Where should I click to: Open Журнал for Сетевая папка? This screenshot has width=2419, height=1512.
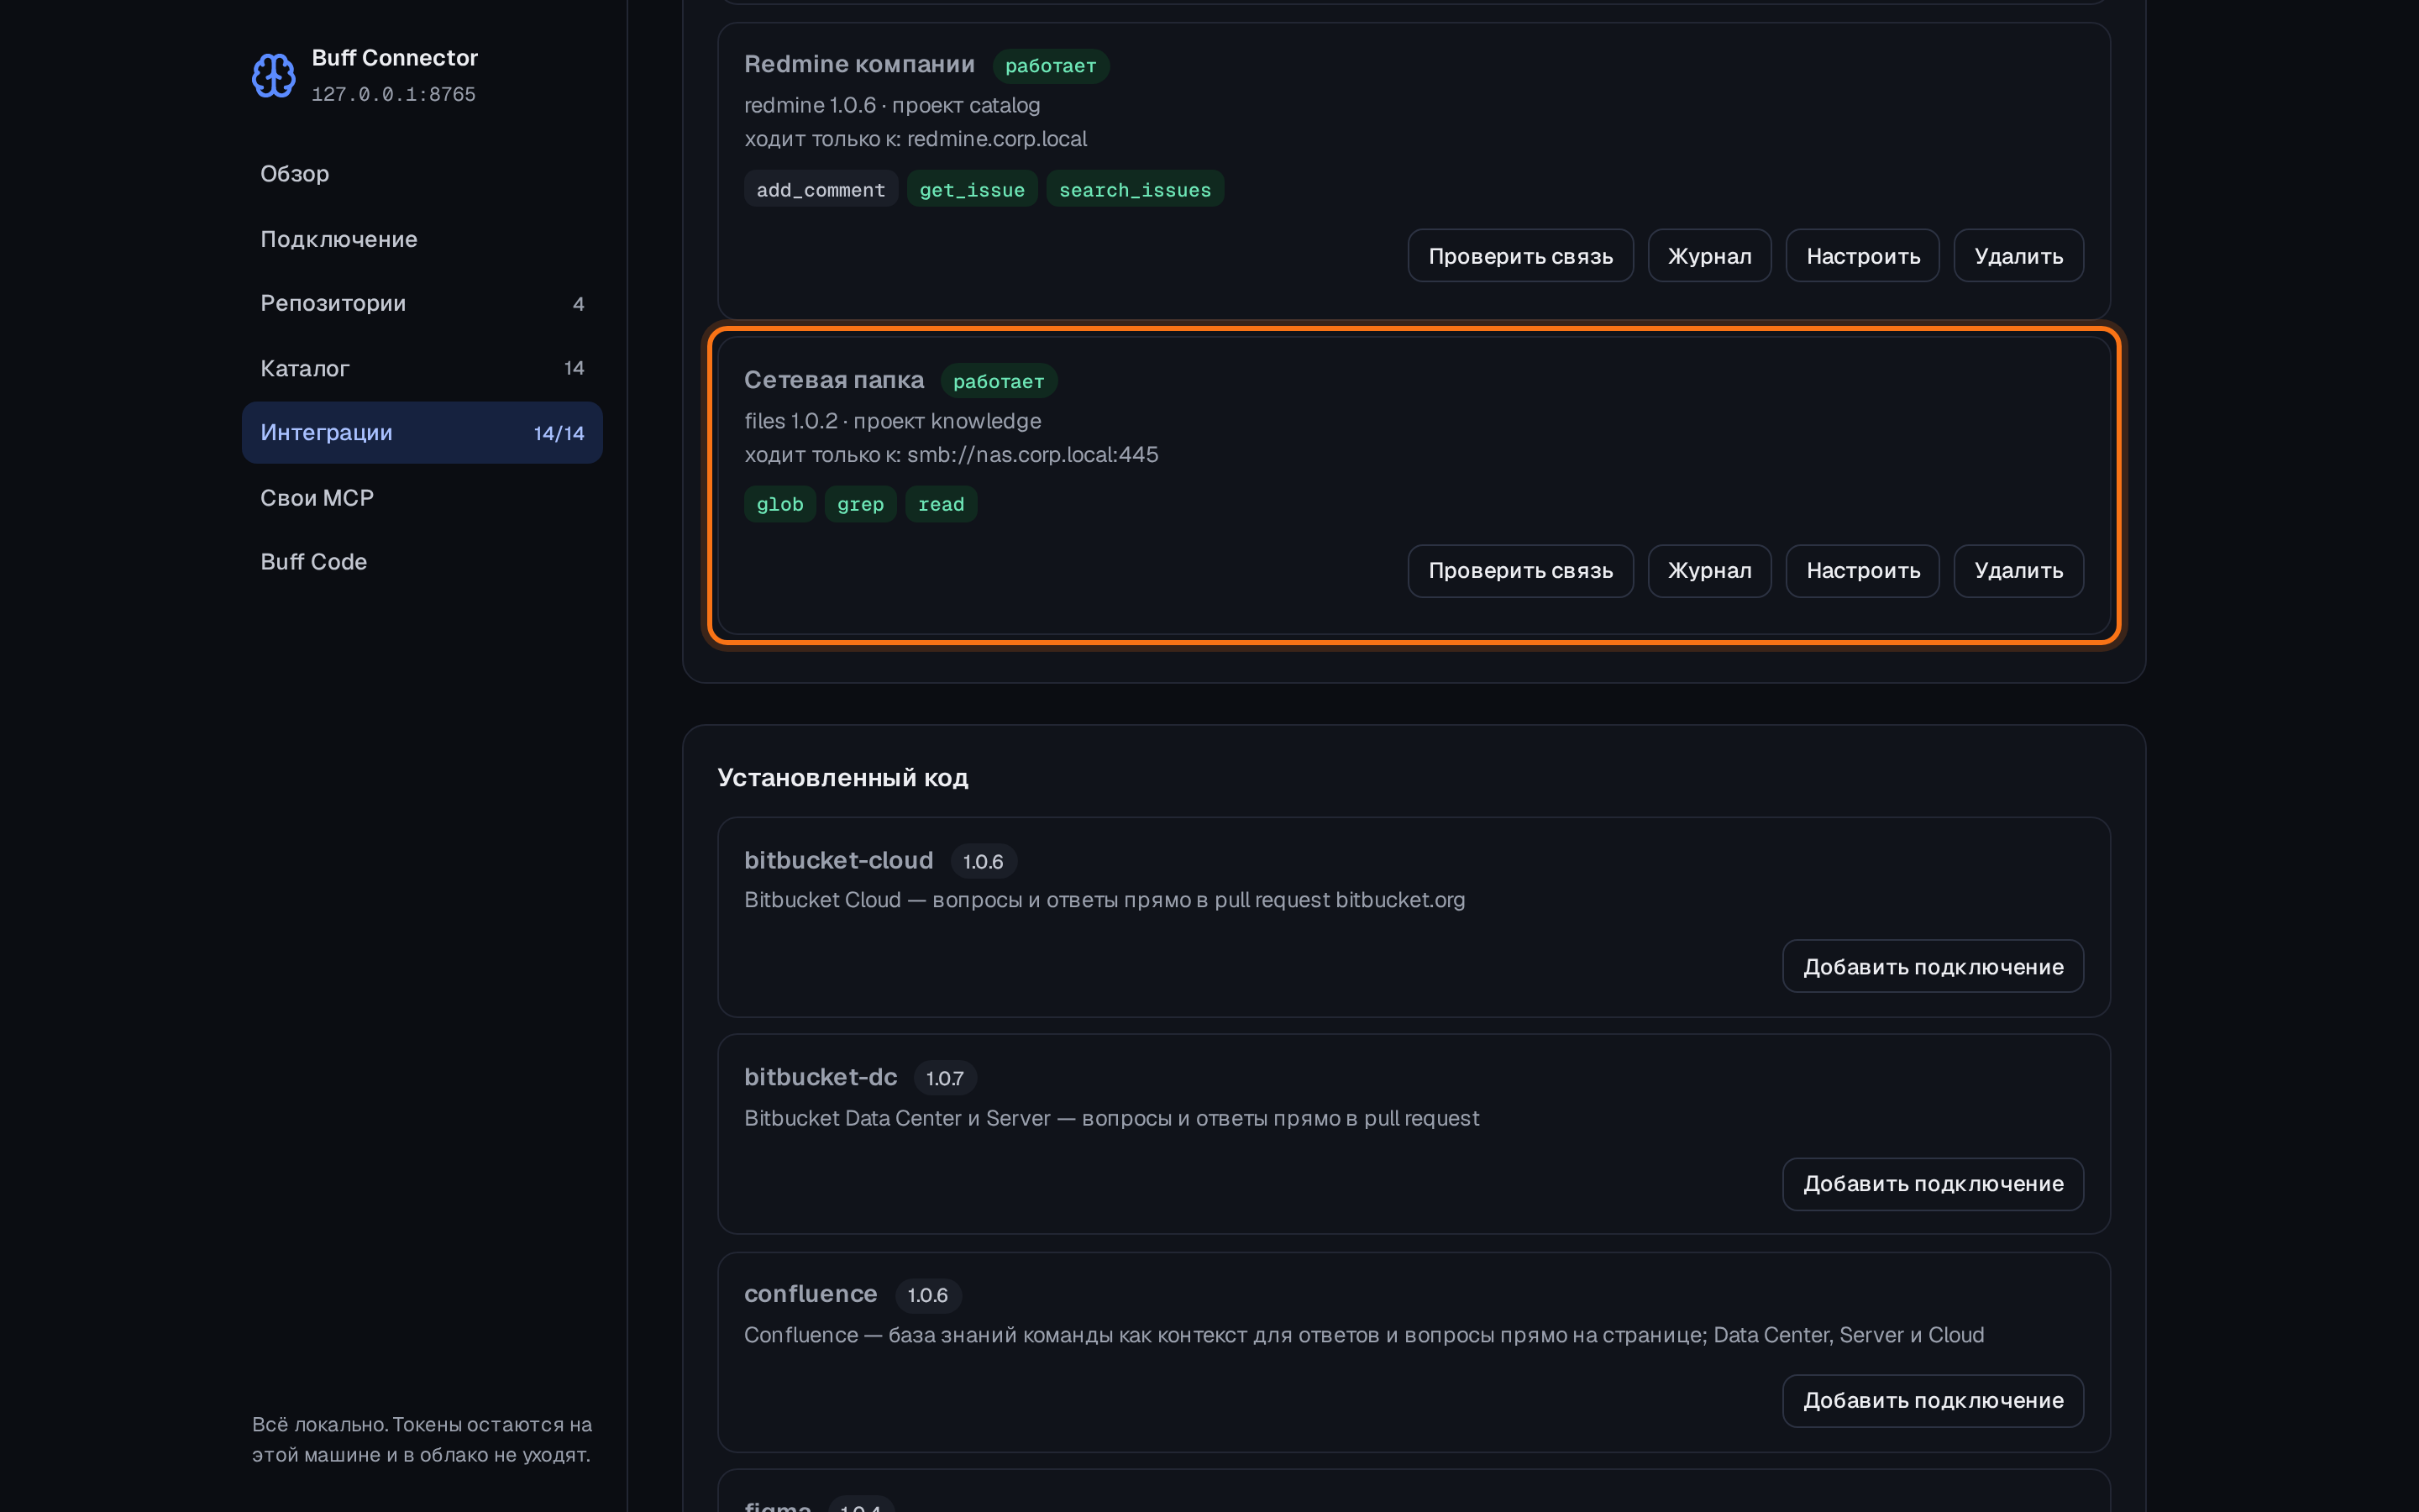(1709, 571)
